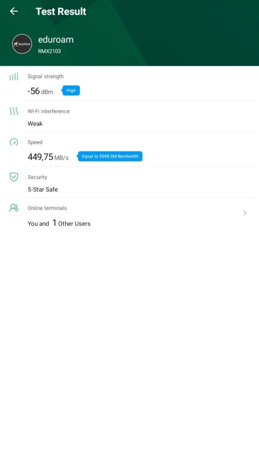The width and height of the screenshot is (259, 453).
Task: Click the eduroam network name
Action: point(56,39)
